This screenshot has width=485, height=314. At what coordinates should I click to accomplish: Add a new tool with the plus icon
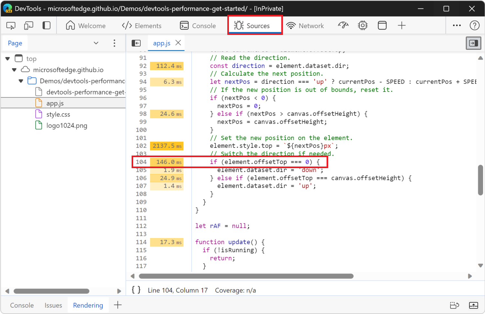click(401, 25)
